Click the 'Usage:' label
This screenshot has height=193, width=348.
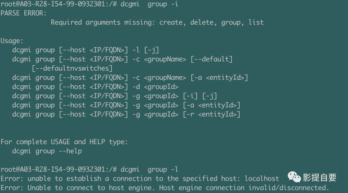point(12,41)
